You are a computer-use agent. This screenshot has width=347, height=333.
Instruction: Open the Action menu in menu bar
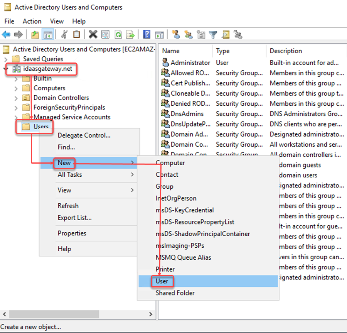click(32, 21)
